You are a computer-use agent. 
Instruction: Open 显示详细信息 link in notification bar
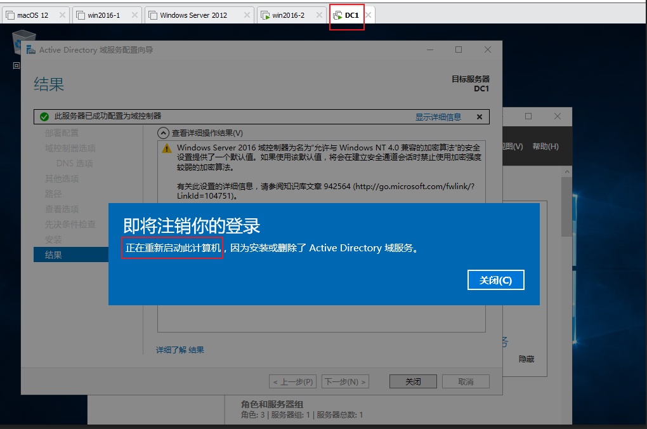tap(438, 117)
